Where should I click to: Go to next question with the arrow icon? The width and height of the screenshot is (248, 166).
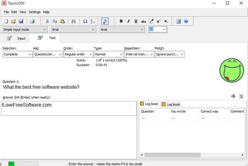pos(233,96)
